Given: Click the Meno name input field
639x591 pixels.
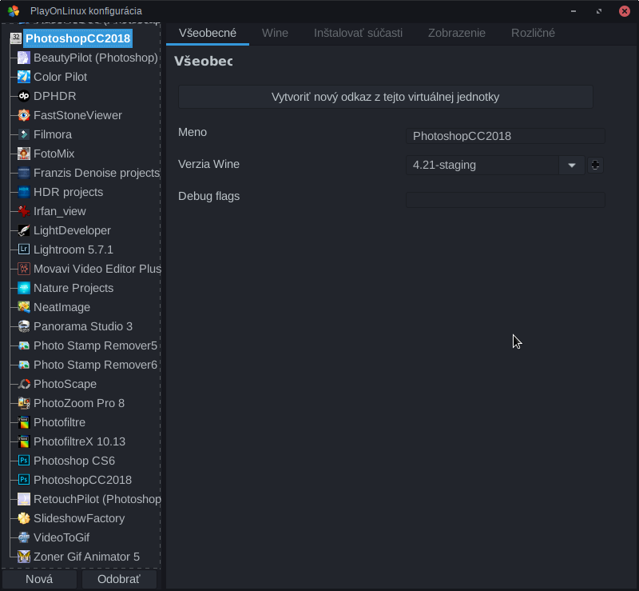Looking at the screenshot, I should coord(505,136).
